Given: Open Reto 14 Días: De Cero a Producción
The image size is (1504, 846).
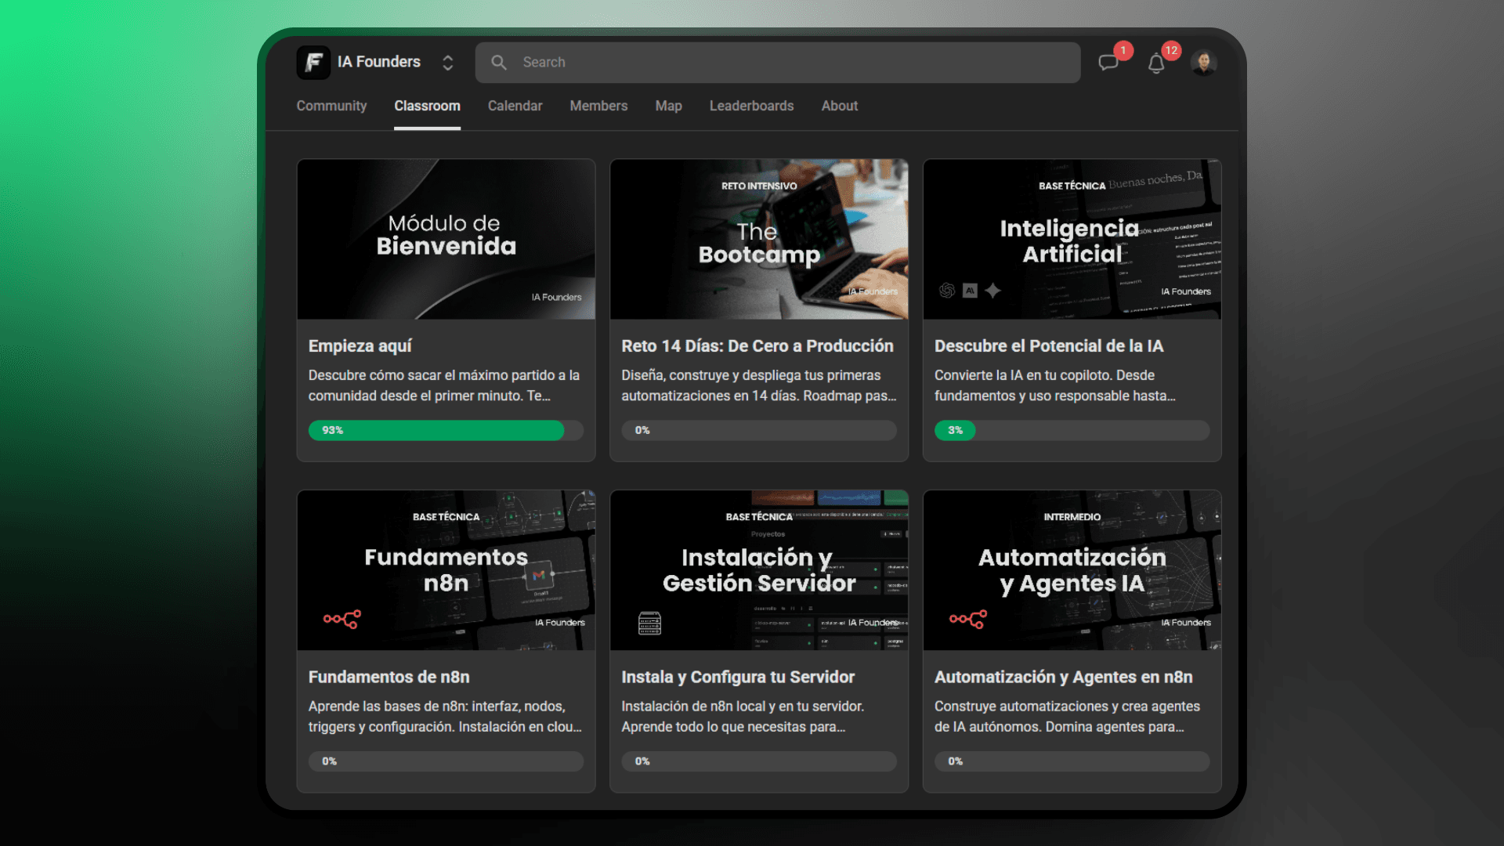Looking at the screenshot, I should click(x=757, y=346).
